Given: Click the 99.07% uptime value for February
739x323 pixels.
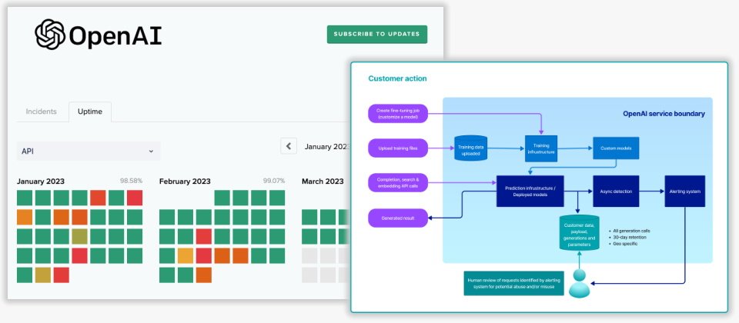Looking at the screenshot, I should click(274, 181).
